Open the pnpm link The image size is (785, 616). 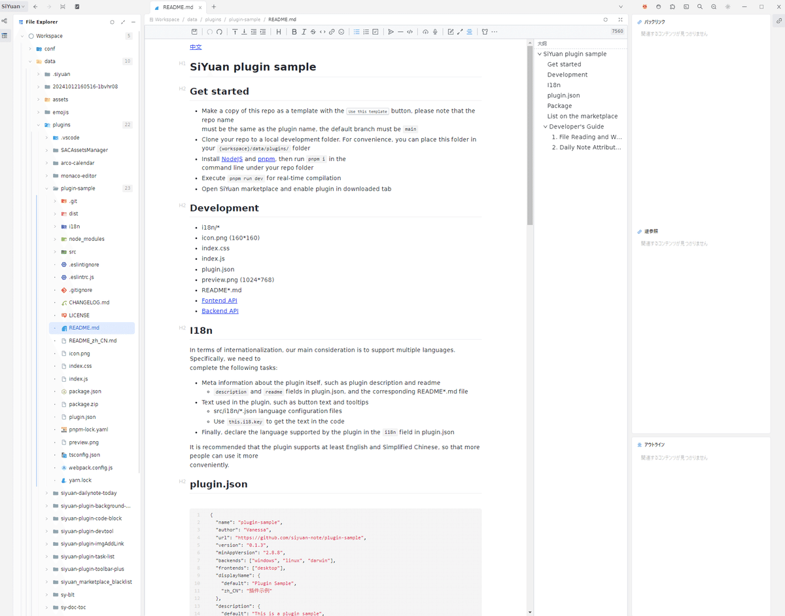(x=266, y=159)
